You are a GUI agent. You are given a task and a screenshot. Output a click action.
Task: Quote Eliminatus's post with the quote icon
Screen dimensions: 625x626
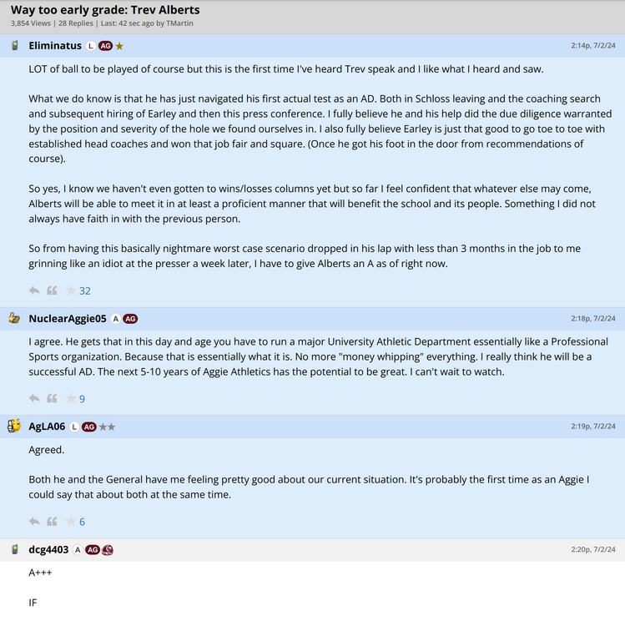point(52,290)
